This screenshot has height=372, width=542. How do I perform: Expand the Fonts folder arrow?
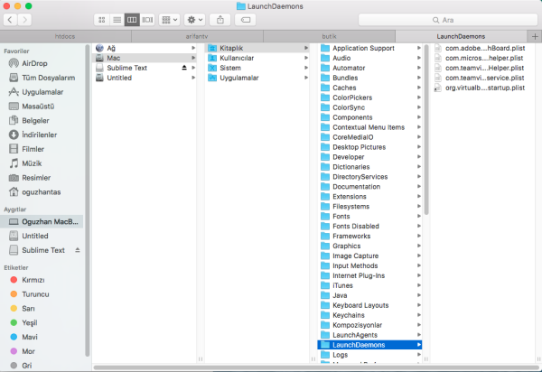point(418,216)
